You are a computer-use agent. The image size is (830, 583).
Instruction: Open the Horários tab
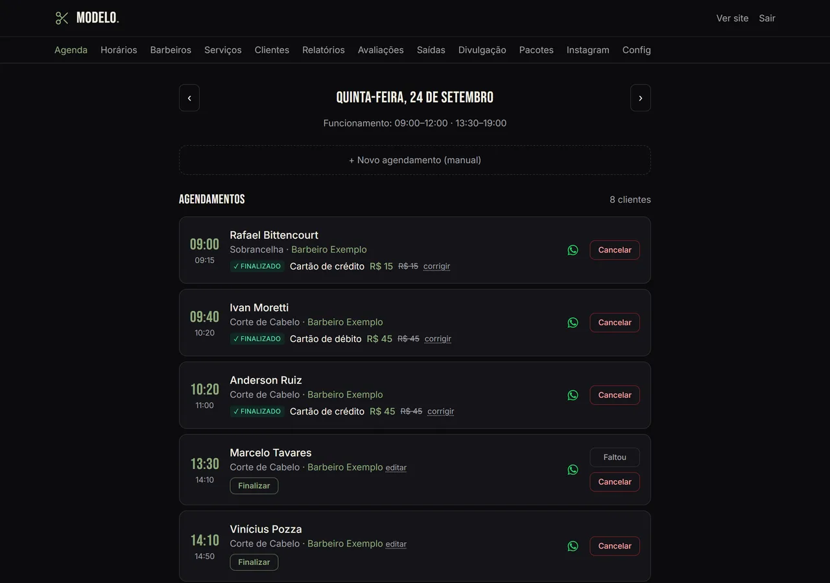coord(119,50)
